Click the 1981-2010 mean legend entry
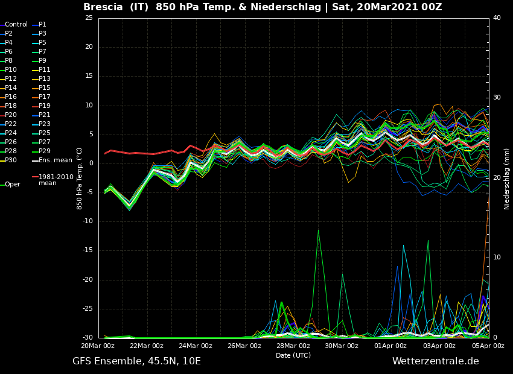Screen dimensions: 513x374 (x=56, y=180)
